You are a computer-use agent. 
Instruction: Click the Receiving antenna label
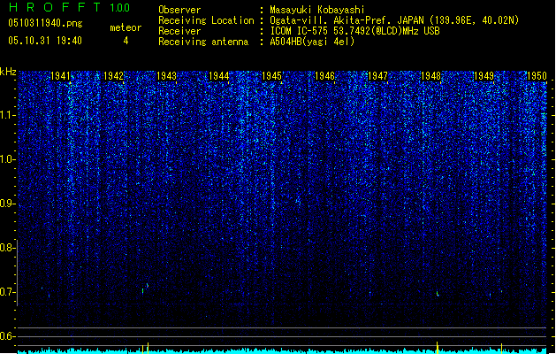click(203, 42)
